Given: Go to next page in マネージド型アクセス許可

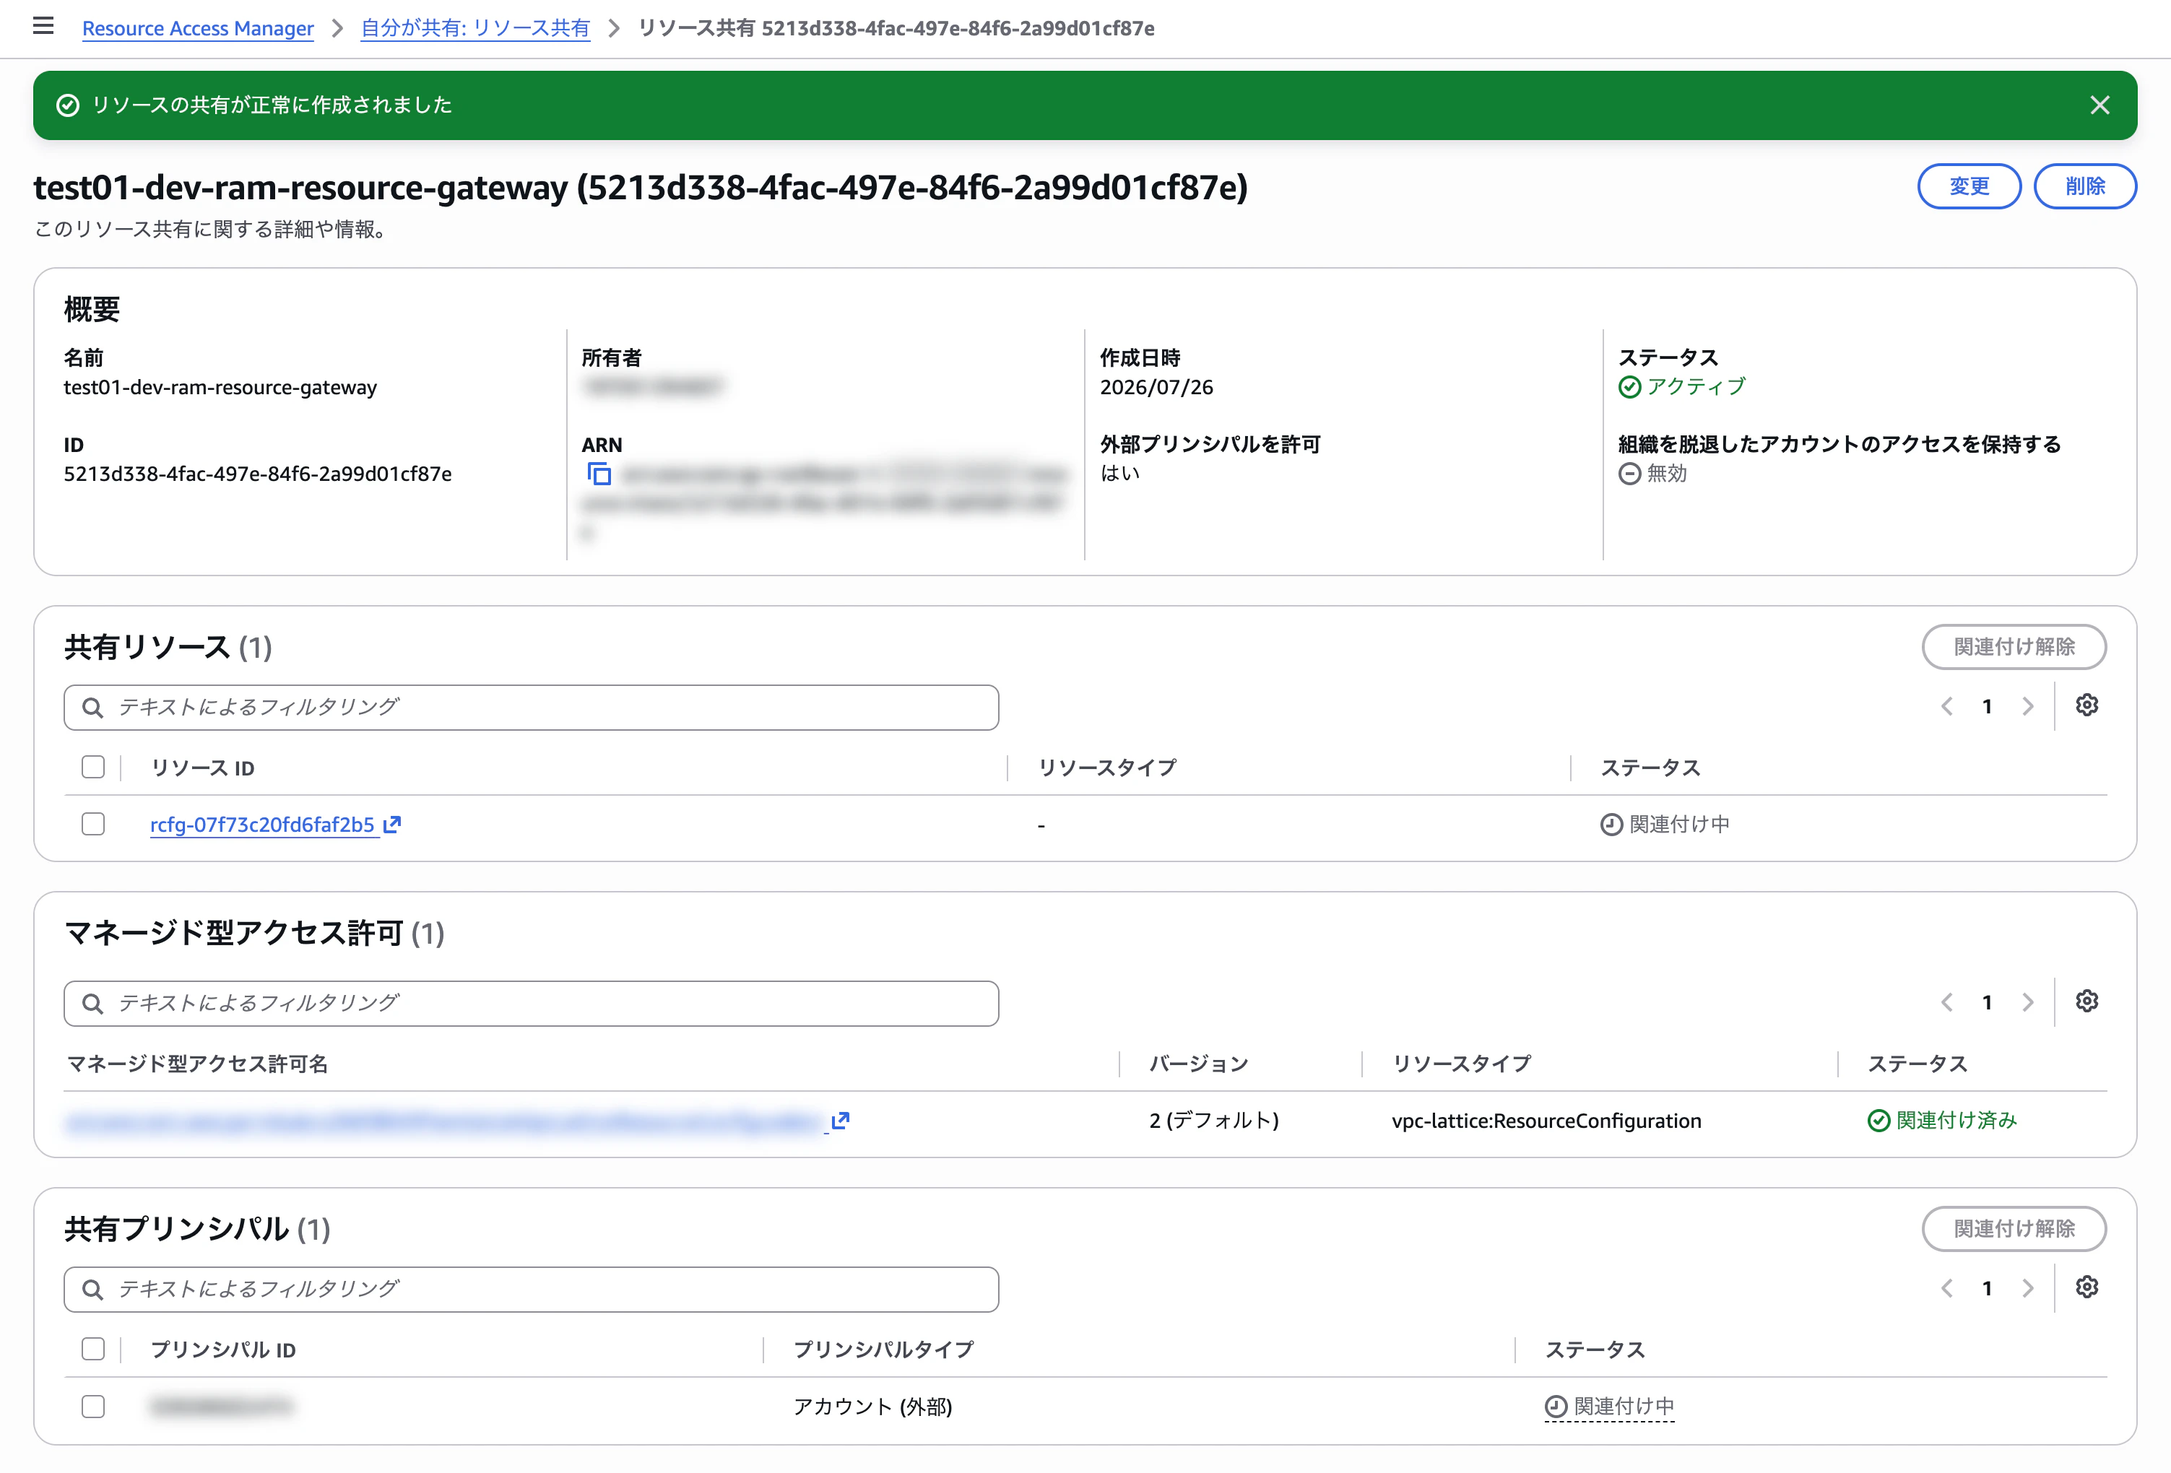Looking at the screenshot, I should 2027,1003.
